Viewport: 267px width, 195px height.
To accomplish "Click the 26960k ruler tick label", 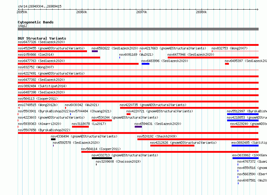I will (82, 12).
